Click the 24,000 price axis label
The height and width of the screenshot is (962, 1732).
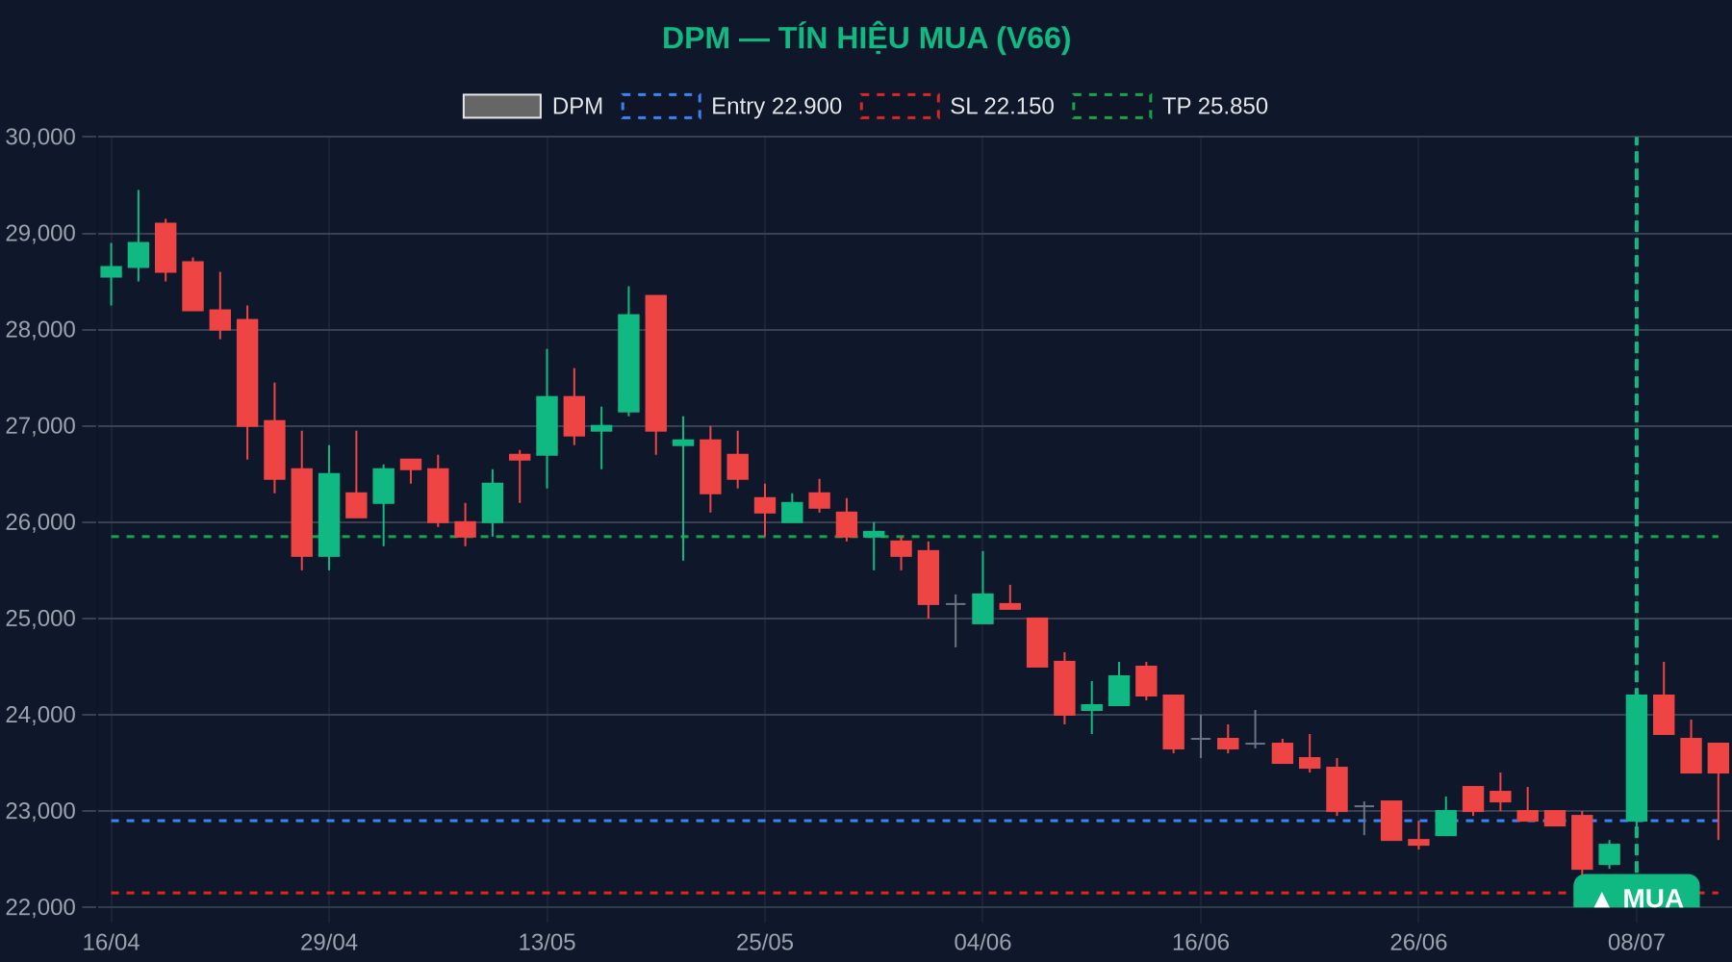tap(40, 714)
